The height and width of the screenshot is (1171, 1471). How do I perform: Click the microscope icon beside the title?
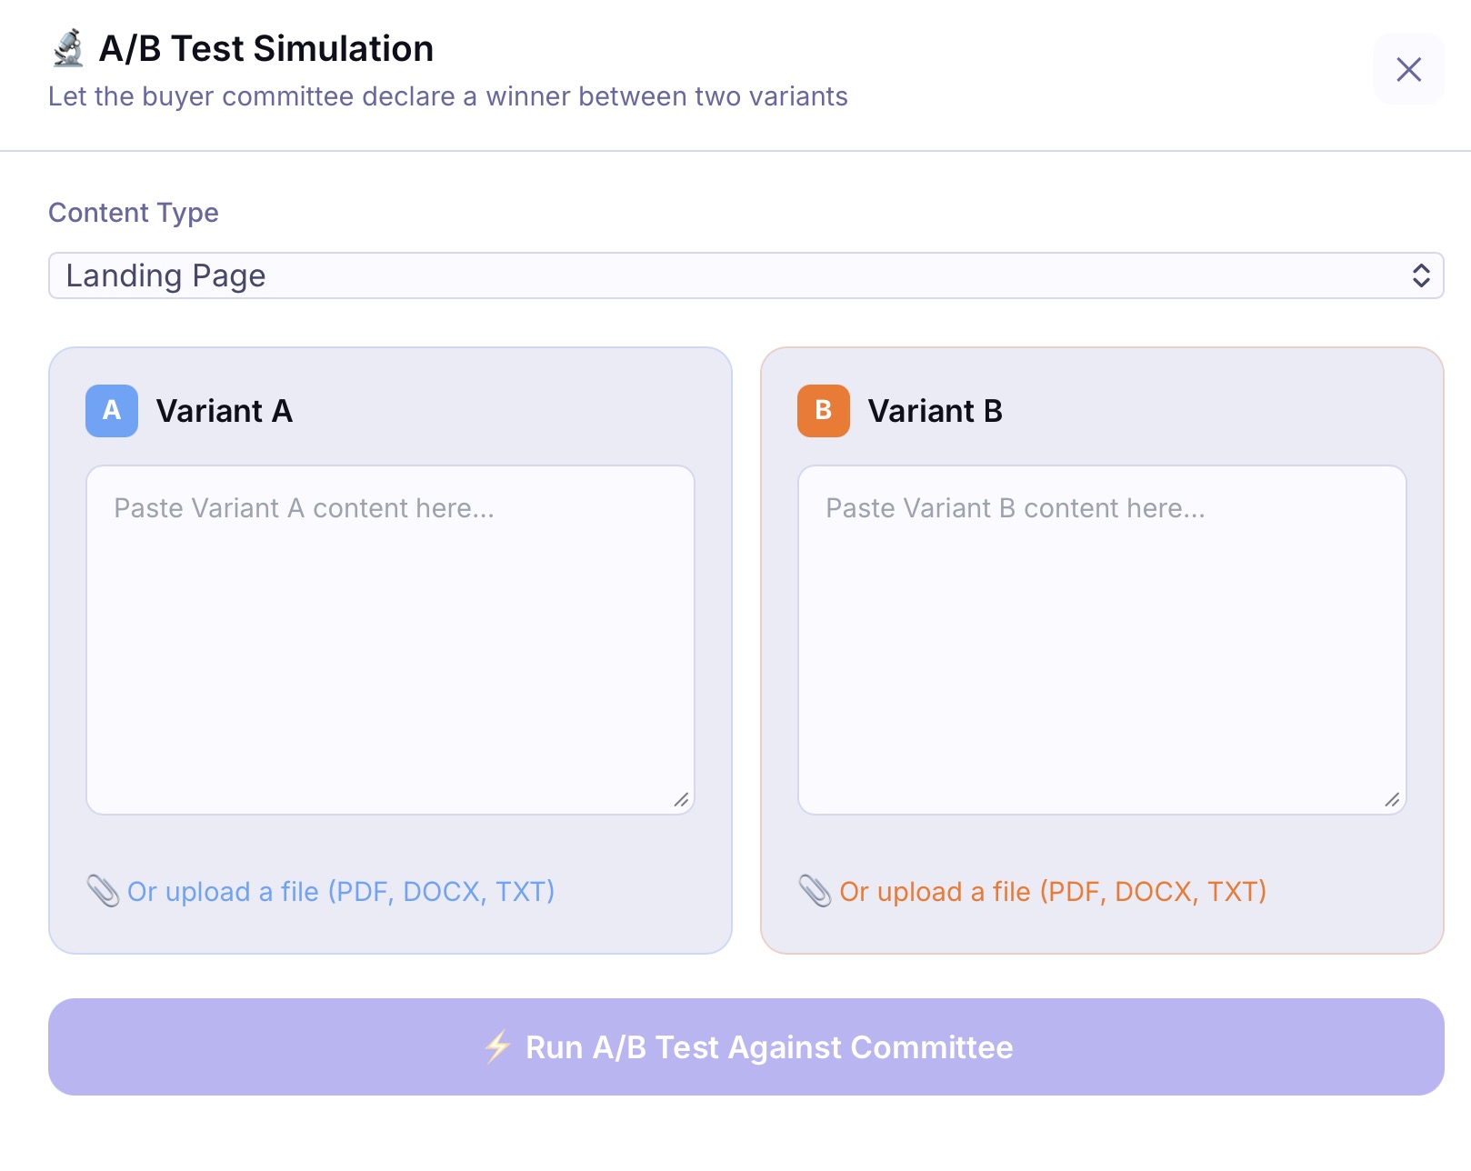68,49
